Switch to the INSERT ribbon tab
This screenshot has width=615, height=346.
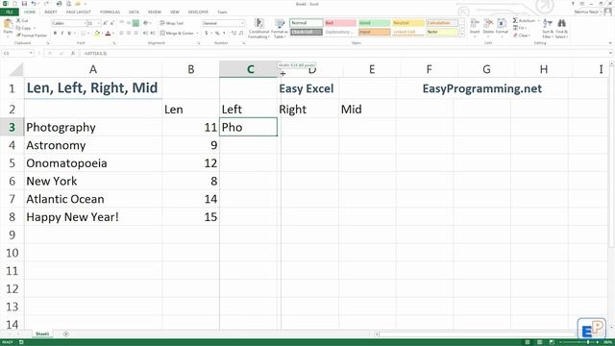(x=51, y=12)
